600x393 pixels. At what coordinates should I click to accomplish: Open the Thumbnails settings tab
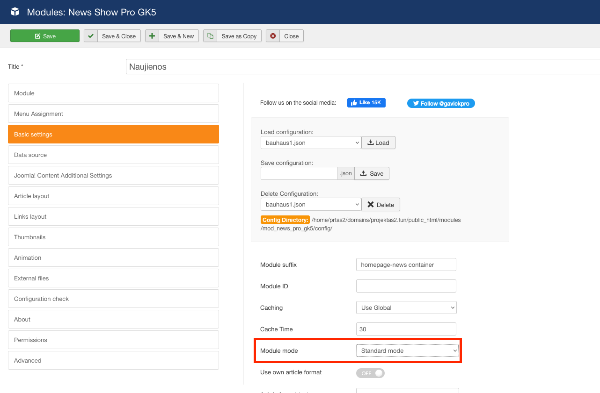pyautogui.click(x=113, y=237)
